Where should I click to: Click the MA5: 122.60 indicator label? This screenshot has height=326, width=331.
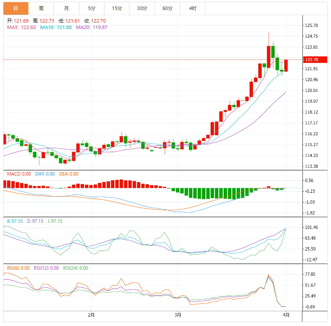[22, 27]
